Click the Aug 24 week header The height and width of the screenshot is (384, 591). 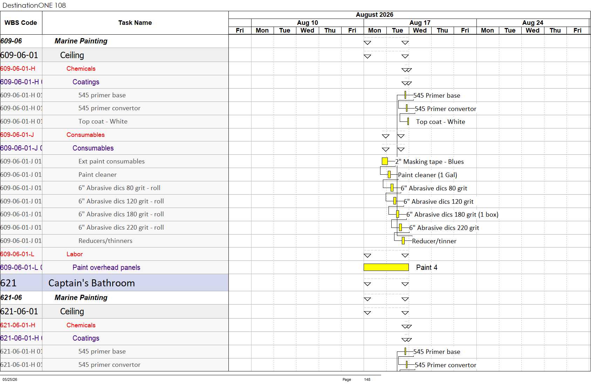tap(533, 22)
